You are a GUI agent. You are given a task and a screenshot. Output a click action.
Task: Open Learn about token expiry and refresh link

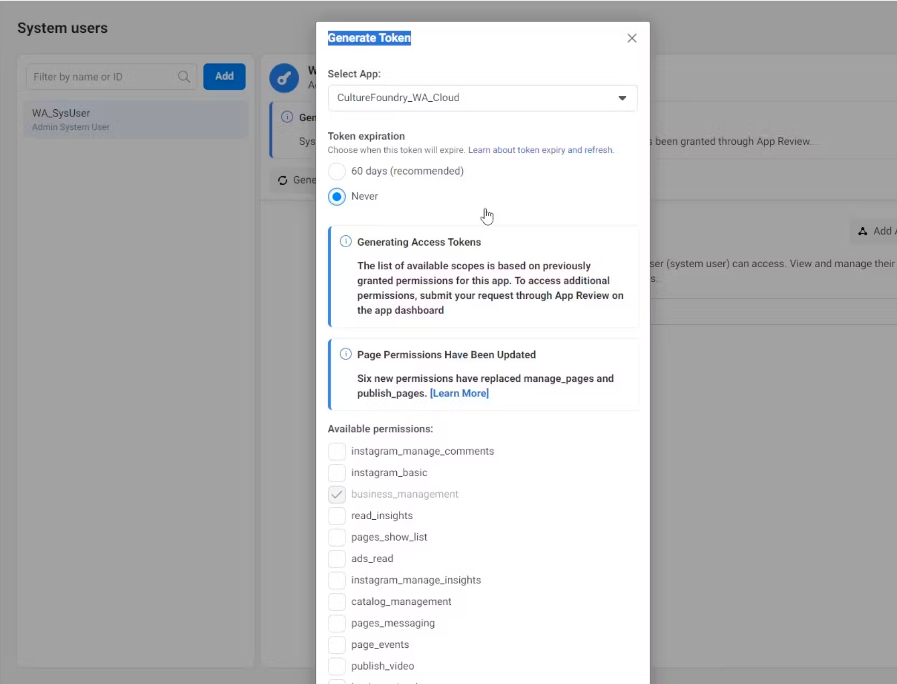[541, 150]
